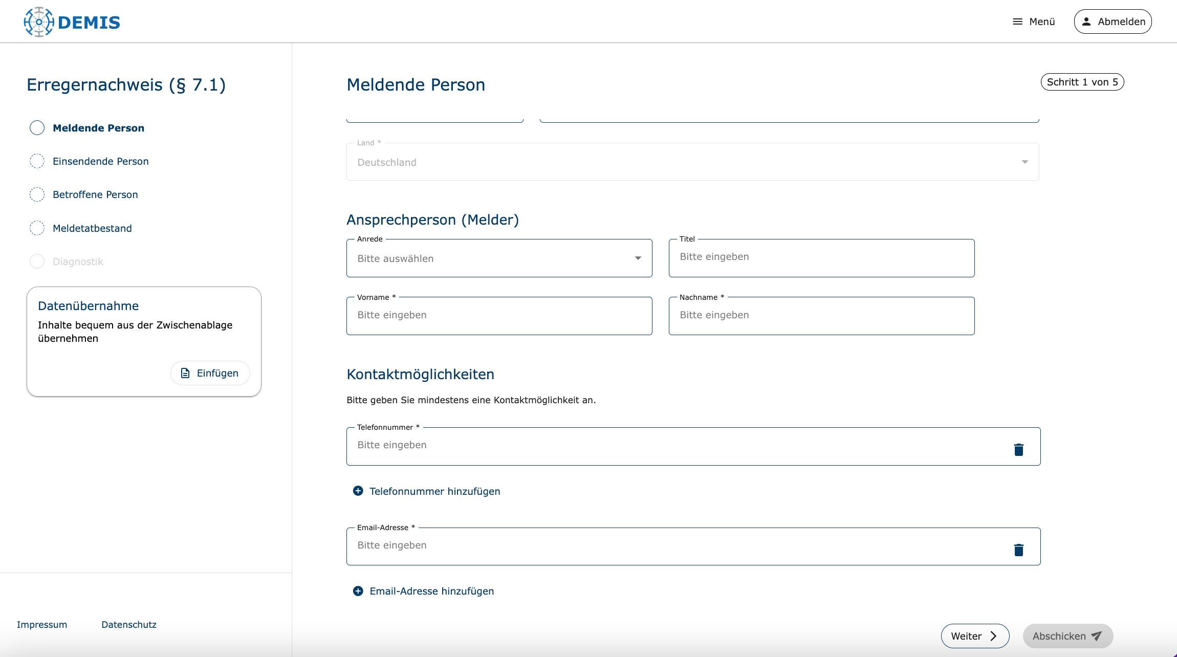Delete the Email-Adresse entry with trash icon
Viewport: 1177px width, 657px height.
pos(1018,550)
